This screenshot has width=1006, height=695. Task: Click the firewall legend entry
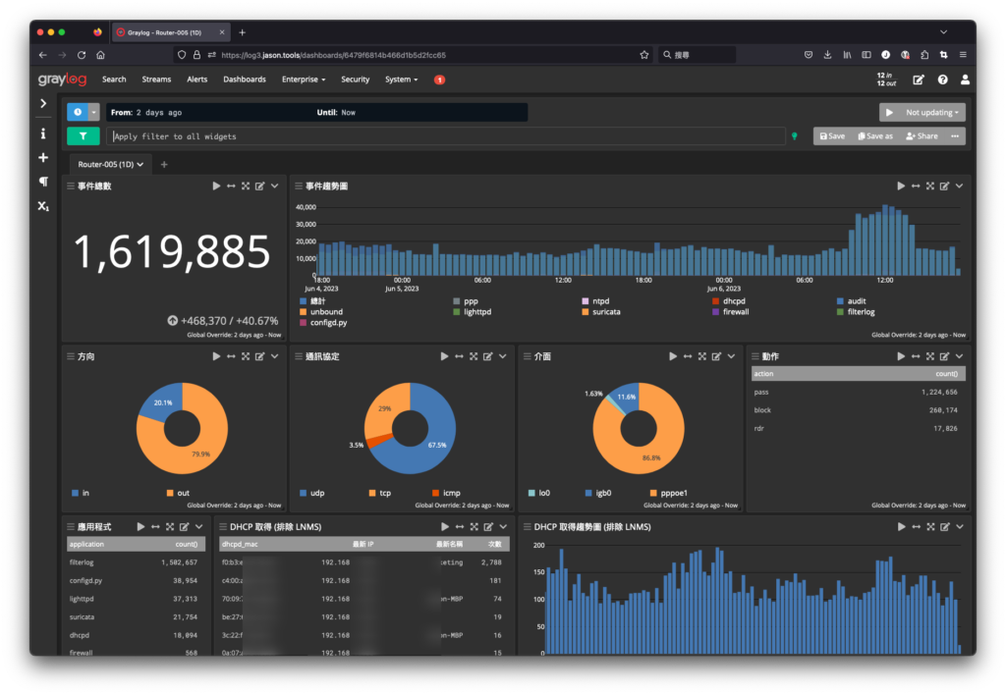point(736,312)
